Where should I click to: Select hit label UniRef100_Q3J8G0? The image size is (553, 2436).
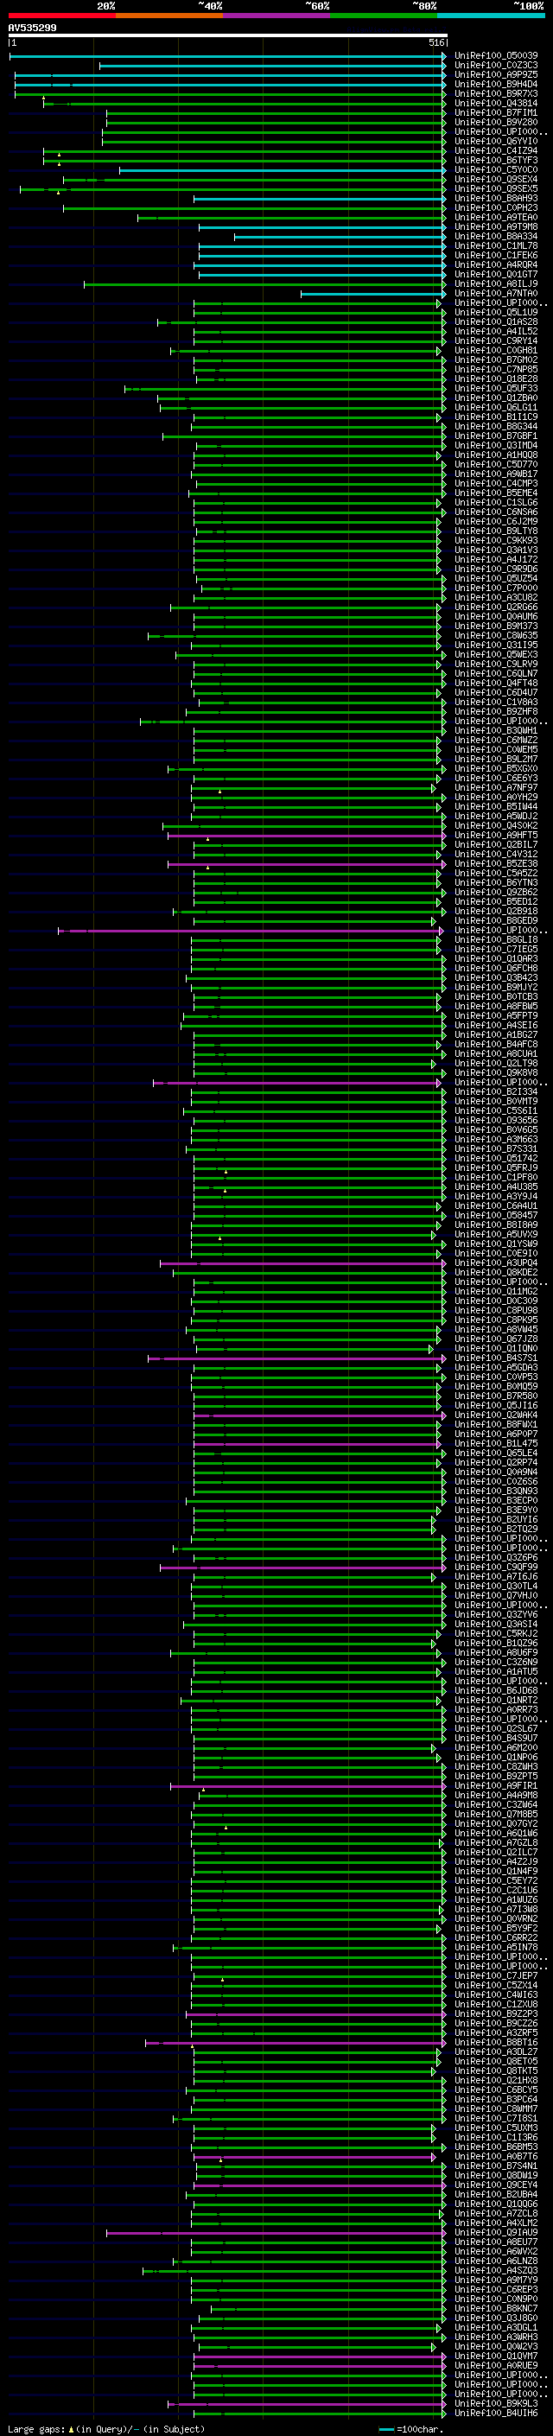(496, 2318)
